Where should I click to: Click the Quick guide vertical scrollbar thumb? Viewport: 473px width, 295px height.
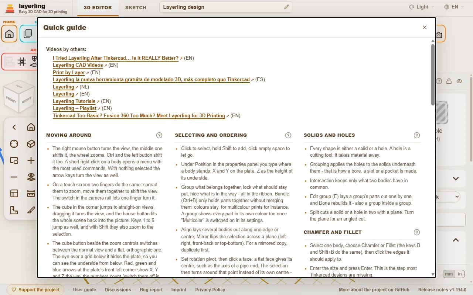click(x=433, y=75)
